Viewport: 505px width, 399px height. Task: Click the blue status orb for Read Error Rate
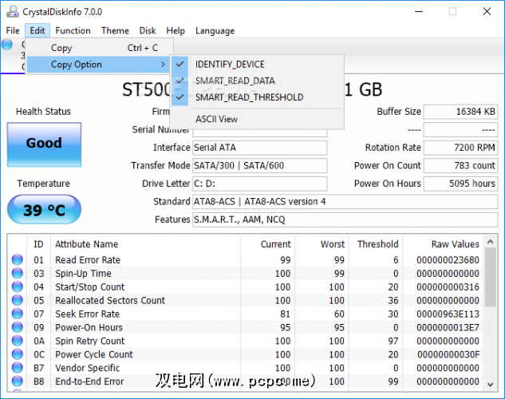coord(17,260)
